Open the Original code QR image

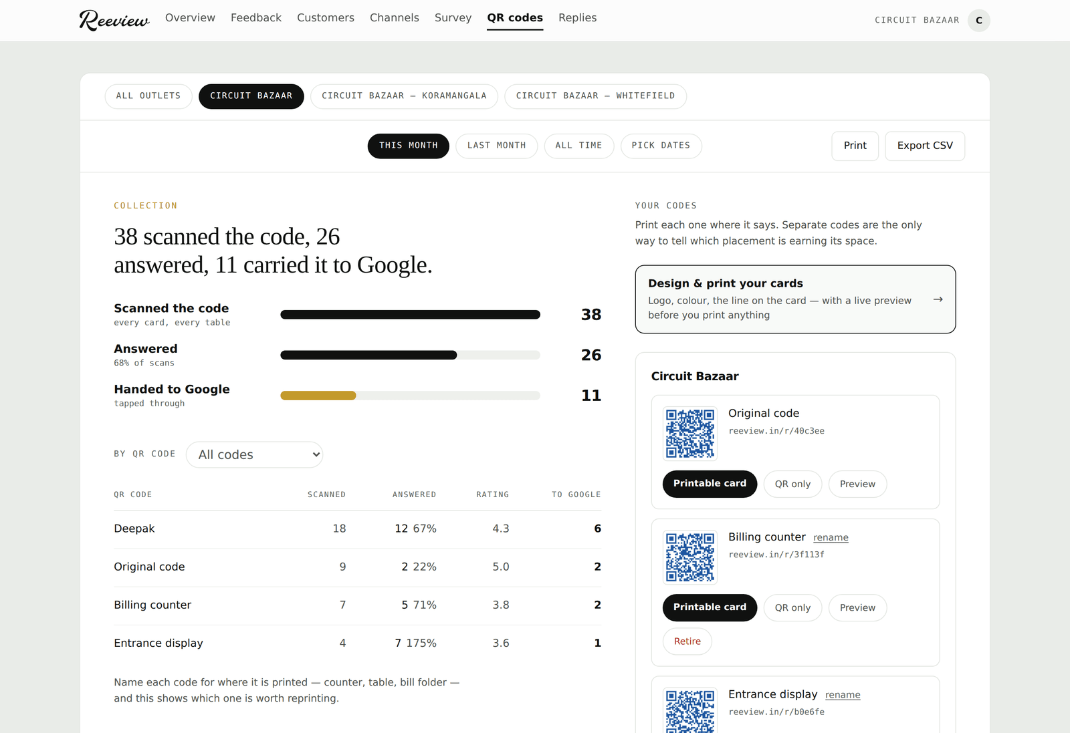(x=690, y=434)
